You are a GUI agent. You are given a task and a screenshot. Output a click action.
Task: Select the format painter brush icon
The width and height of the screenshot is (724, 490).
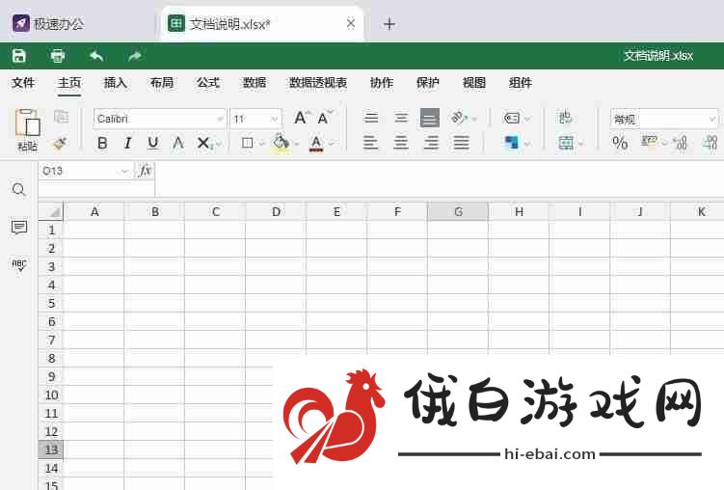coord(60,143)
